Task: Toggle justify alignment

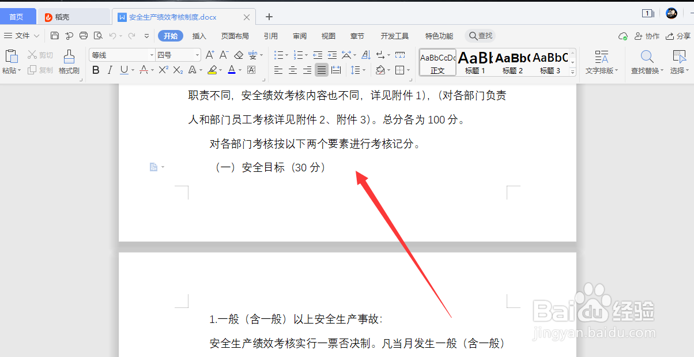Action: tap(322, 70)
